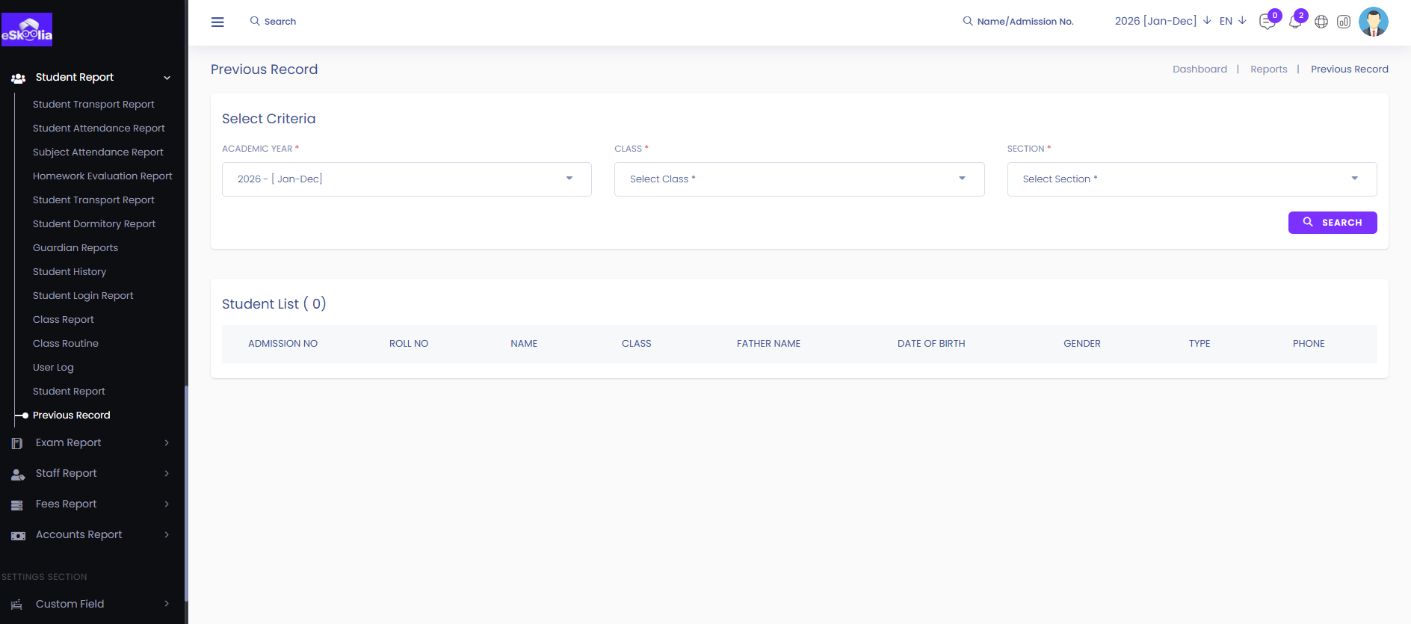This screenshot has height=624, width=1411.
Task: Open the notifications bell icon
Action: point(1294,22)
